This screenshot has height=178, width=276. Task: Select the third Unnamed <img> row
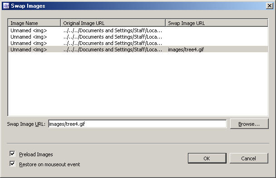pyautogui.click(x=138, y=43)
